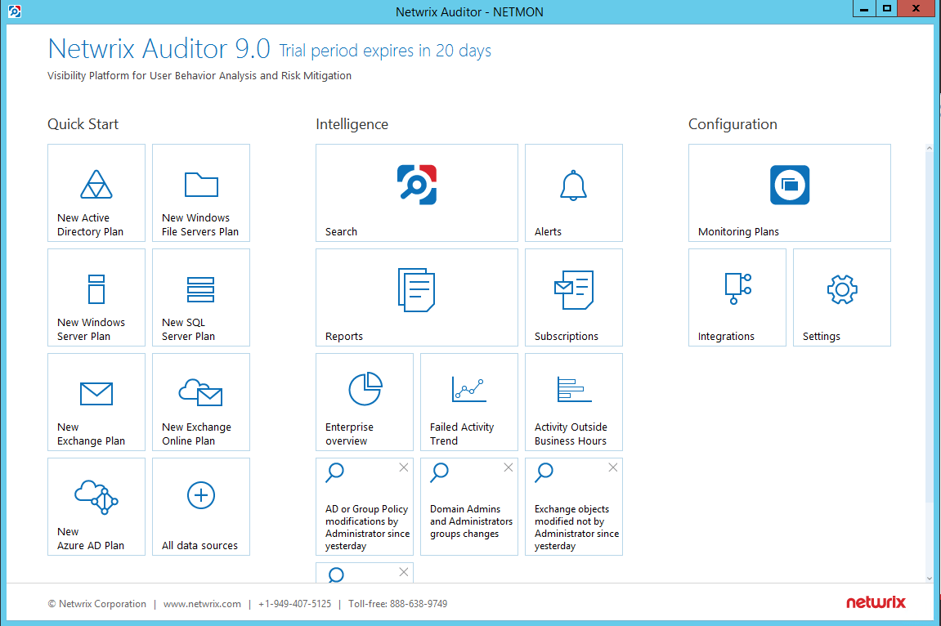The image size is (941, 626).
Task: Click the www.netwrix.com footer text
Action: coord(202,604)
